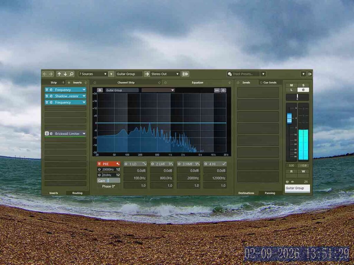Switch to the Panning tab
Screen dimensions: 354x265
pos(270,193)
